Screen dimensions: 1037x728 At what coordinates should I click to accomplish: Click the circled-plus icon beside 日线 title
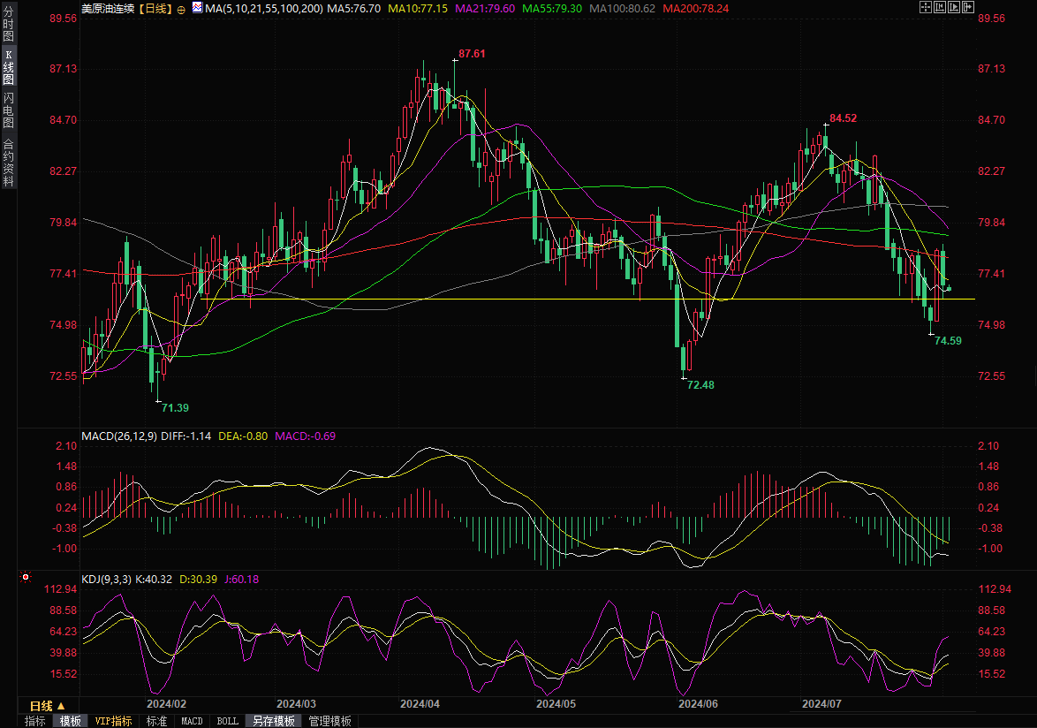point(181,8)
